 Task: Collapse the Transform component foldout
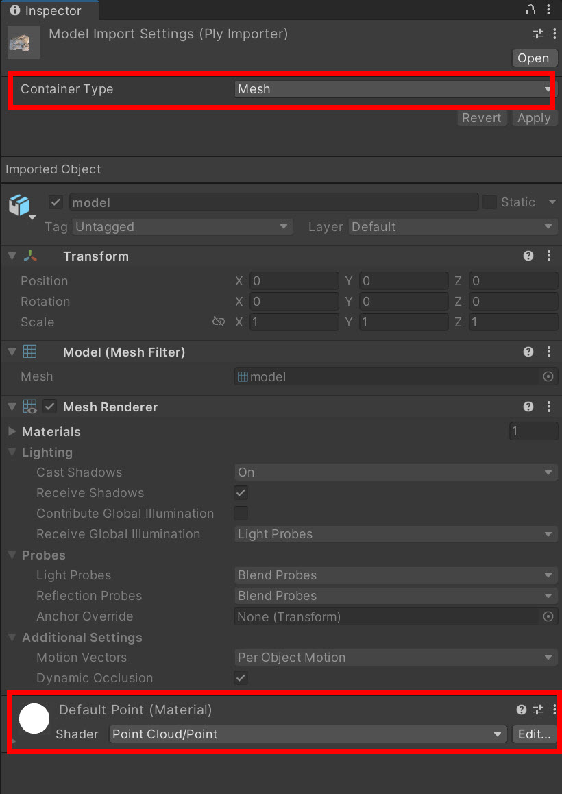(x=12, y=256)
